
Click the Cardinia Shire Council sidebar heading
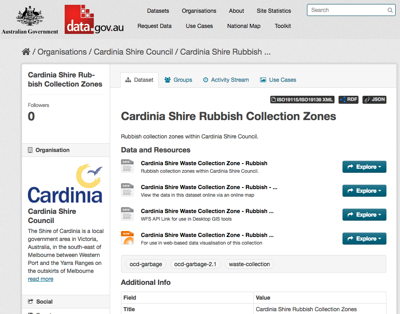[52, 216]
